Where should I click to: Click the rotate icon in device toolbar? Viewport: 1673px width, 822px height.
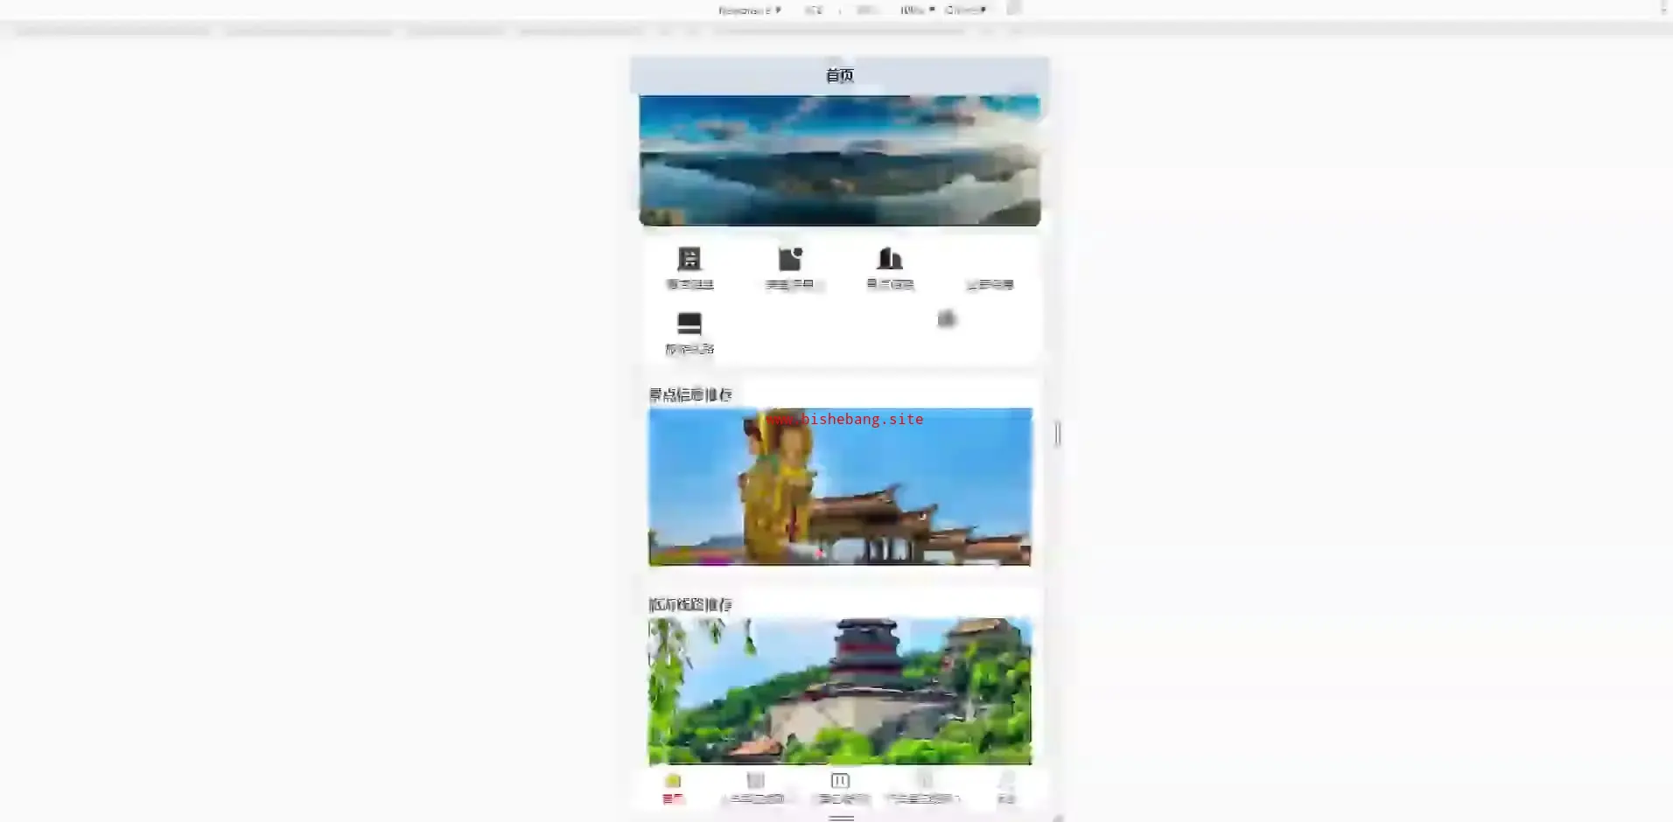[x=1014, y=9]
